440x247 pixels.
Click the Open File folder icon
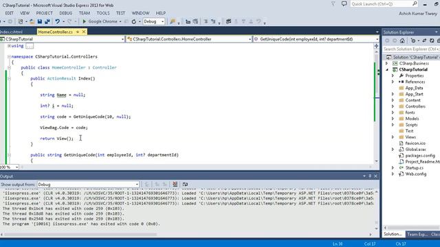tap(32, 21)
